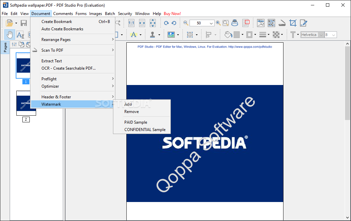Click the transparency checkerboard icon
The height and width of the screenshot is (221, 351).
click(x=276, y=35)
